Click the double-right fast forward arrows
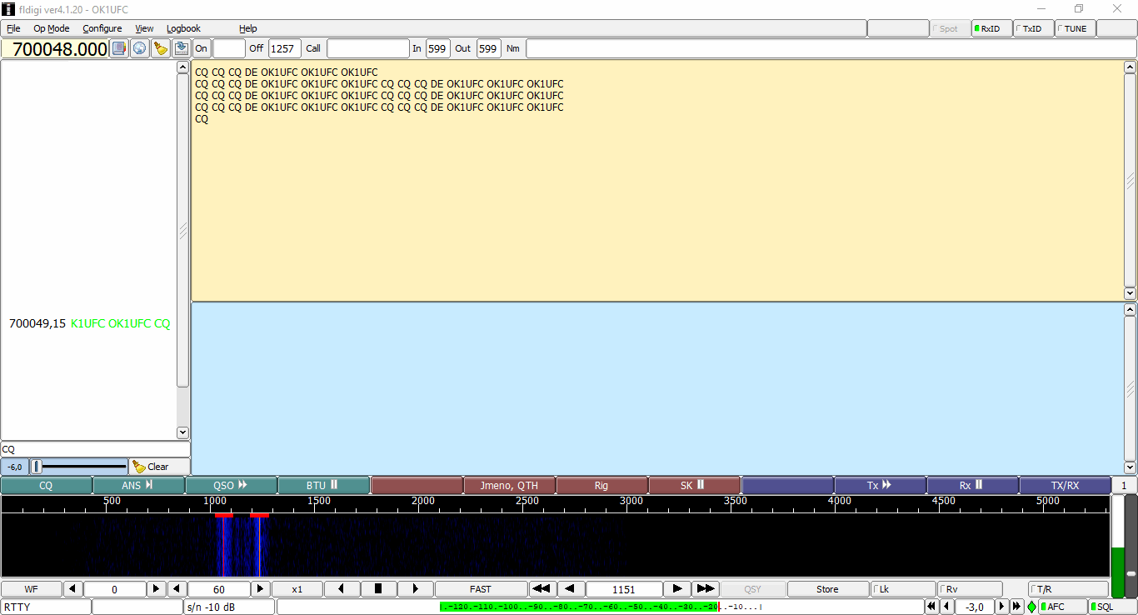The width and height of the screenshot is (1138, 615). point(706,589)
